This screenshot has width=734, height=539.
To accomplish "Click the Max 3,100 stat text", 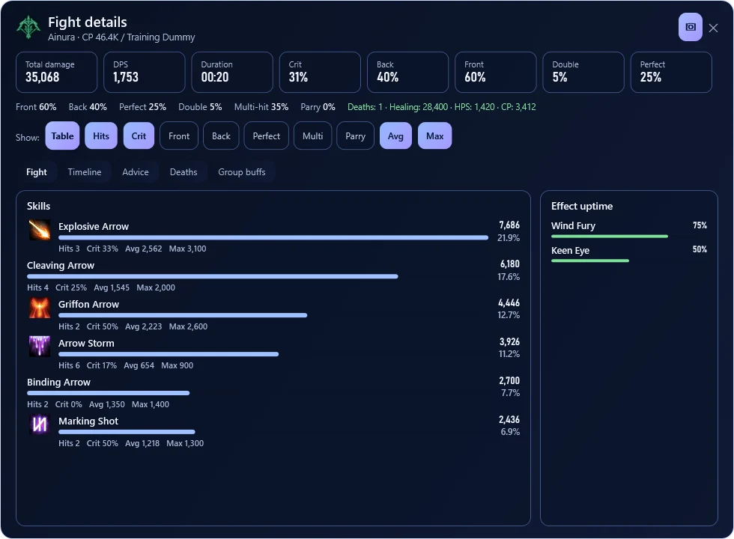I will 187,249.
